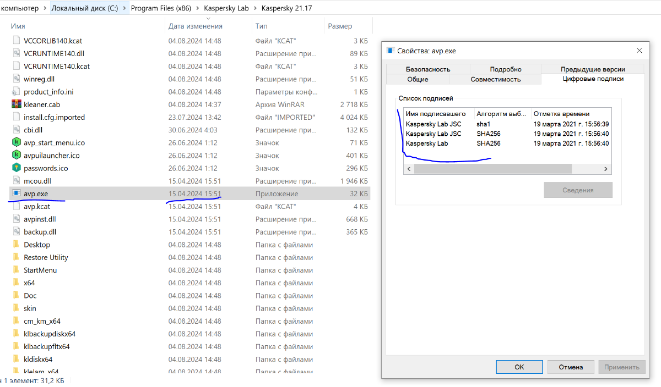Close the avp.exe properties dialog
This screenshot has width=661, height=387.
point(640,51)
